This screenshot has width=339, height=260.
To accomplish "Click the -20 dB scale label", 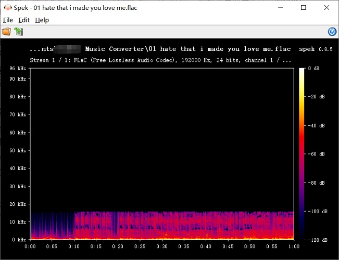I will [x=316, y=97].
